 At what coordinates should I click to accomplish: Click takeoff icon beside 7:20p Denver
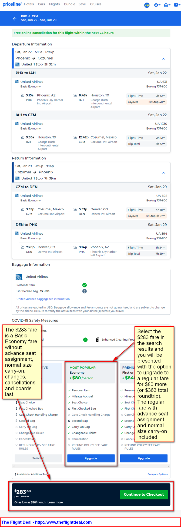(x=22, y=247)
